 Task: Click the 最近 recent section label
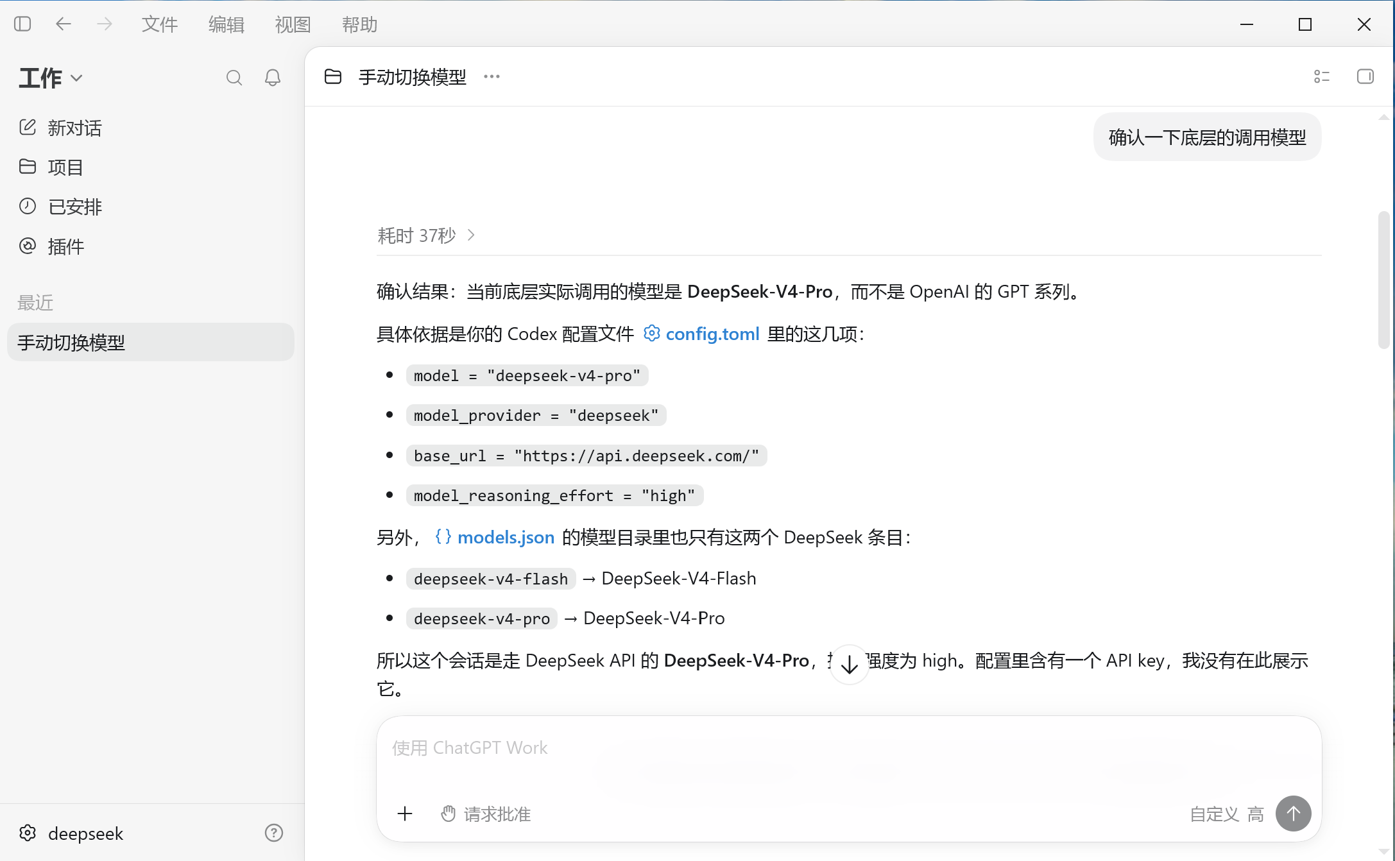pyautogui.click(x=35, y=303)
